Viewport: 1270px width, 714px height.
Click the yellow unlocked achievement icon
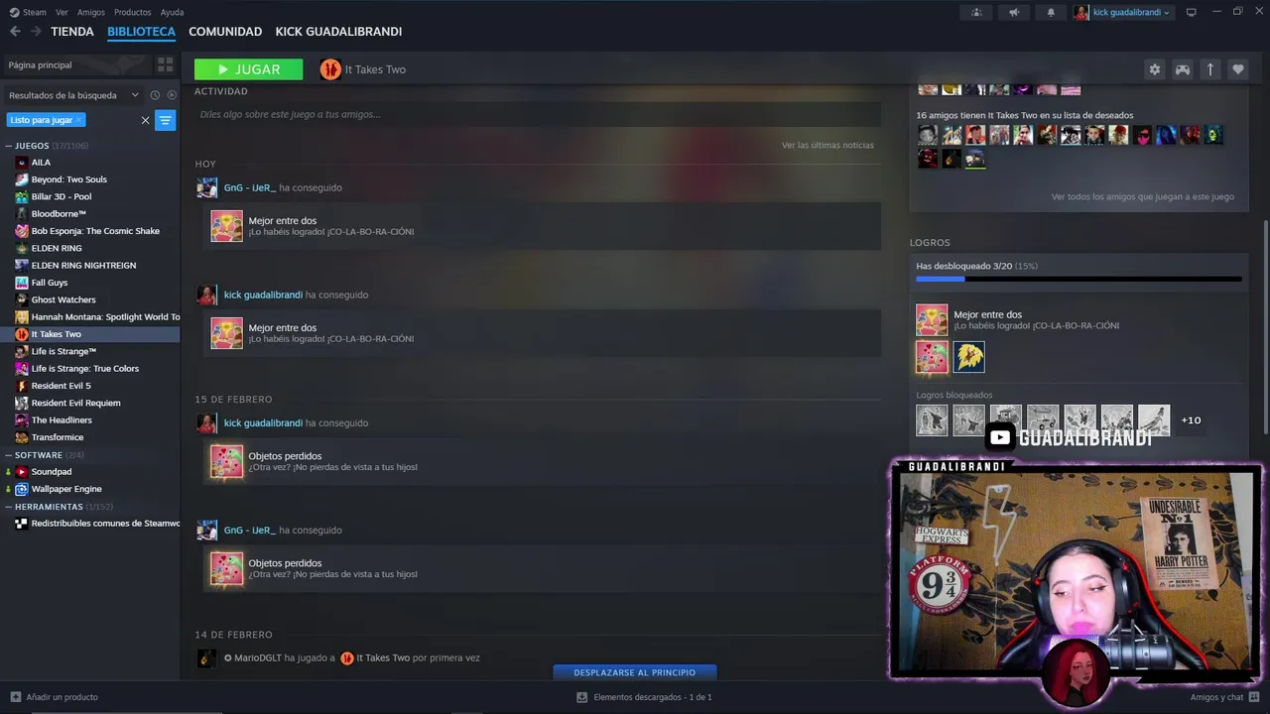coord(969,357)
